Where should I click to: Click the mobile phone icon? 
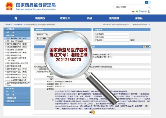click(x=140, y=12)
